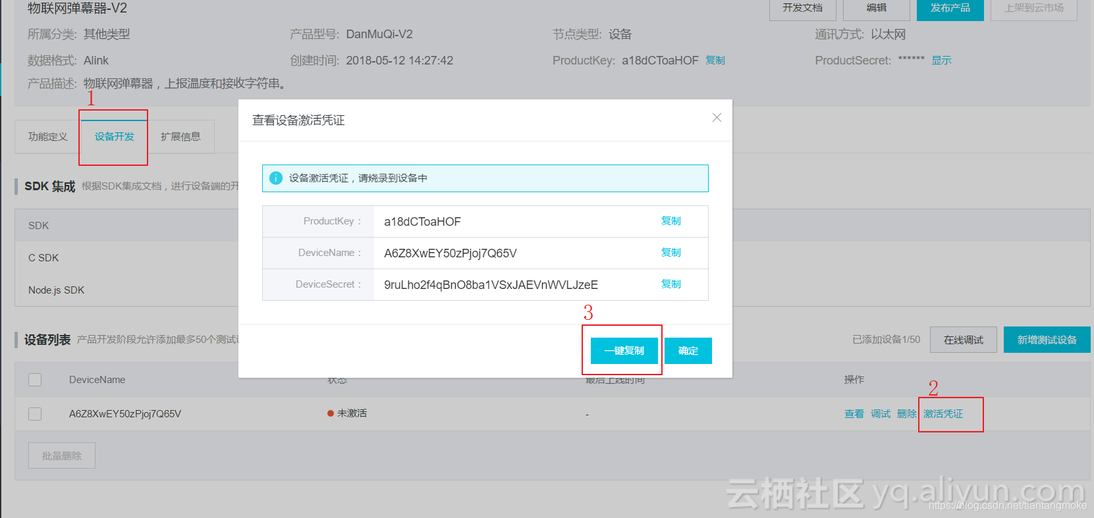Click the 上架到云市场 button
Image resolution: width=1094 pixels, height=518 pixels.
click(1034, 9)
